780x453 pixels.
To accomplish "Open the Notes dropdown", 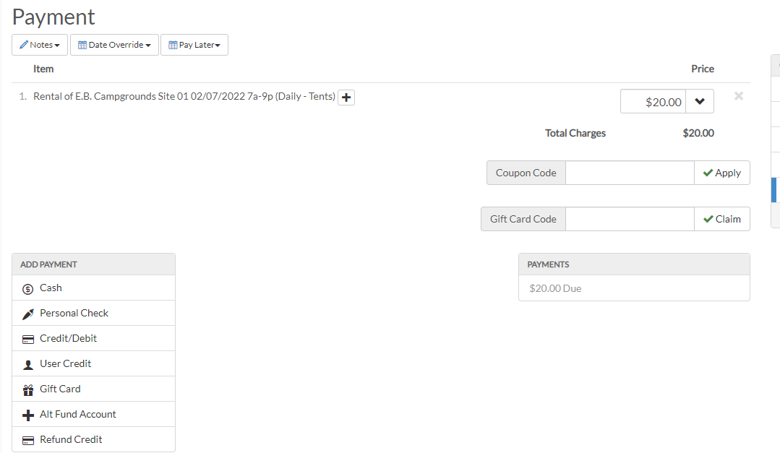I will coord(40,45).
